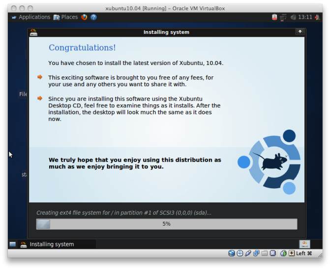Launch Firefox from the top panel
The height and width of the screenshot is (269, 330).
(84, 17)
